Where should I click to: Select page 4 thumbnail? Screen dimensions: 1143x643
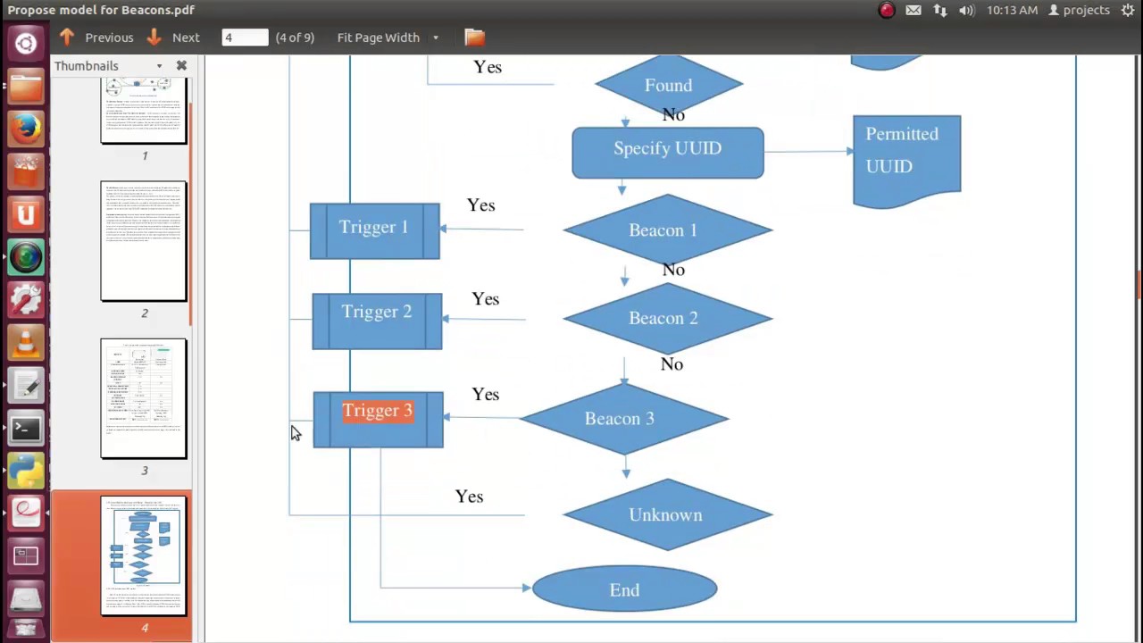click(x=144, y=555)
